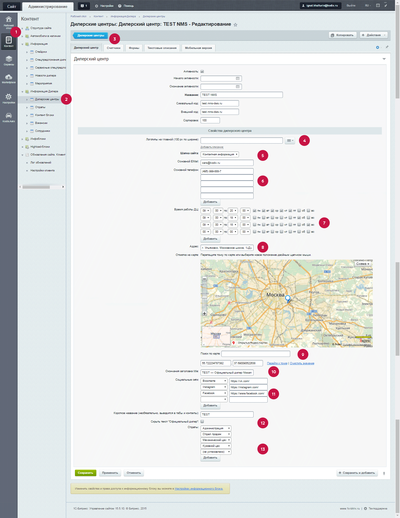
Task: Click the pin icon near Сохранить и добавить
Action: tap(384, 473)
